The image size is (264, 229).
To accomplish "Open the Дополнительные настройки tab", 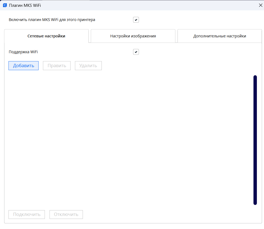I will point(220,36).
